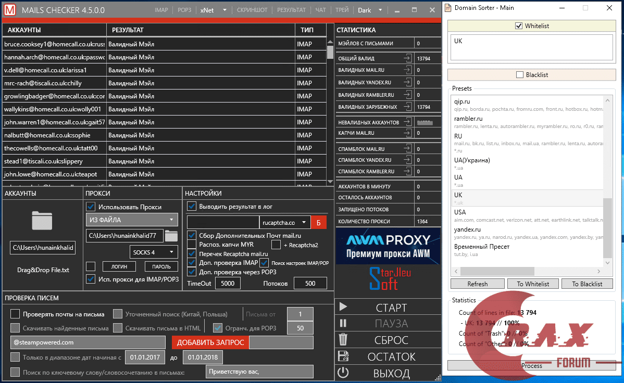Click the power icon for ВЫХОД
Viewport: 624px width, 383px height.
[343, 373]
